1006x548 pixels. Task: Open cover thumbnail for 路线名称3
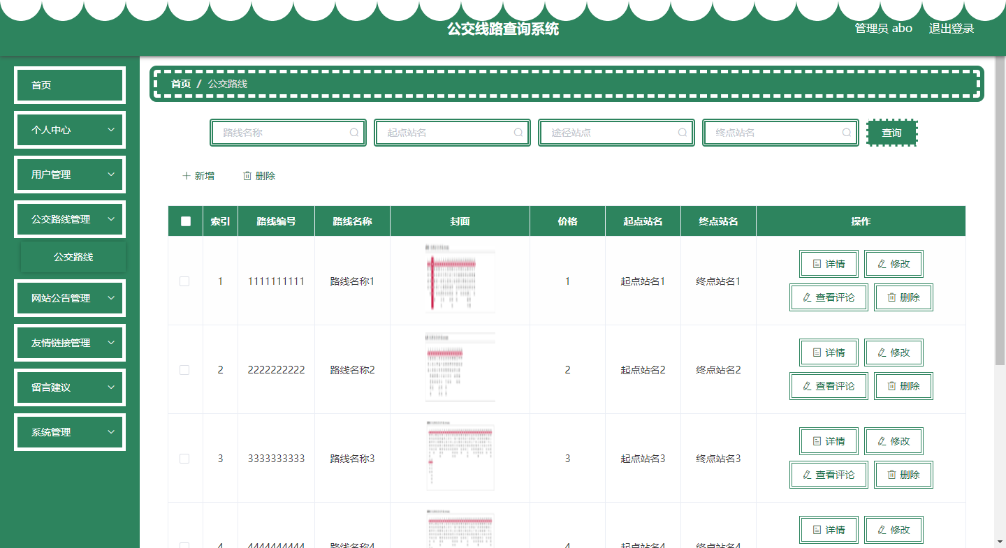tap(460, 456)
